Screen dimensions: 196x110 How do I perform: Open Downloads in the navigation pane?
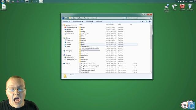(x=69, y=31)
